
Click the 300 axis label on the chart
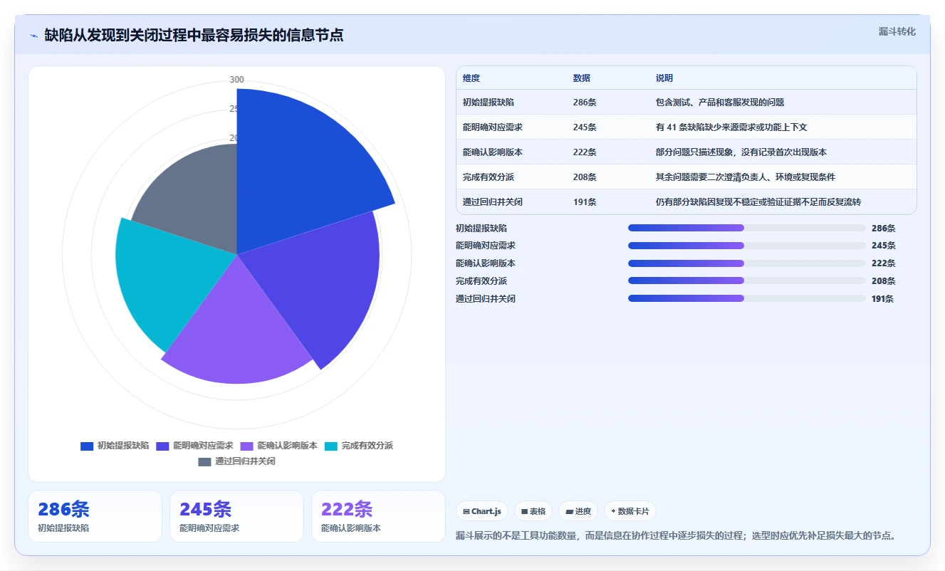pyautogui.click(x=236, y=80)
